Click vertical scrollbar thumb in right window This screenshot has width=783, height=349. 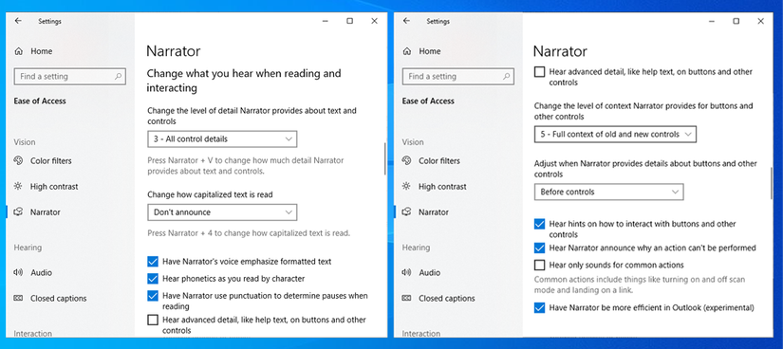point(771,184)
